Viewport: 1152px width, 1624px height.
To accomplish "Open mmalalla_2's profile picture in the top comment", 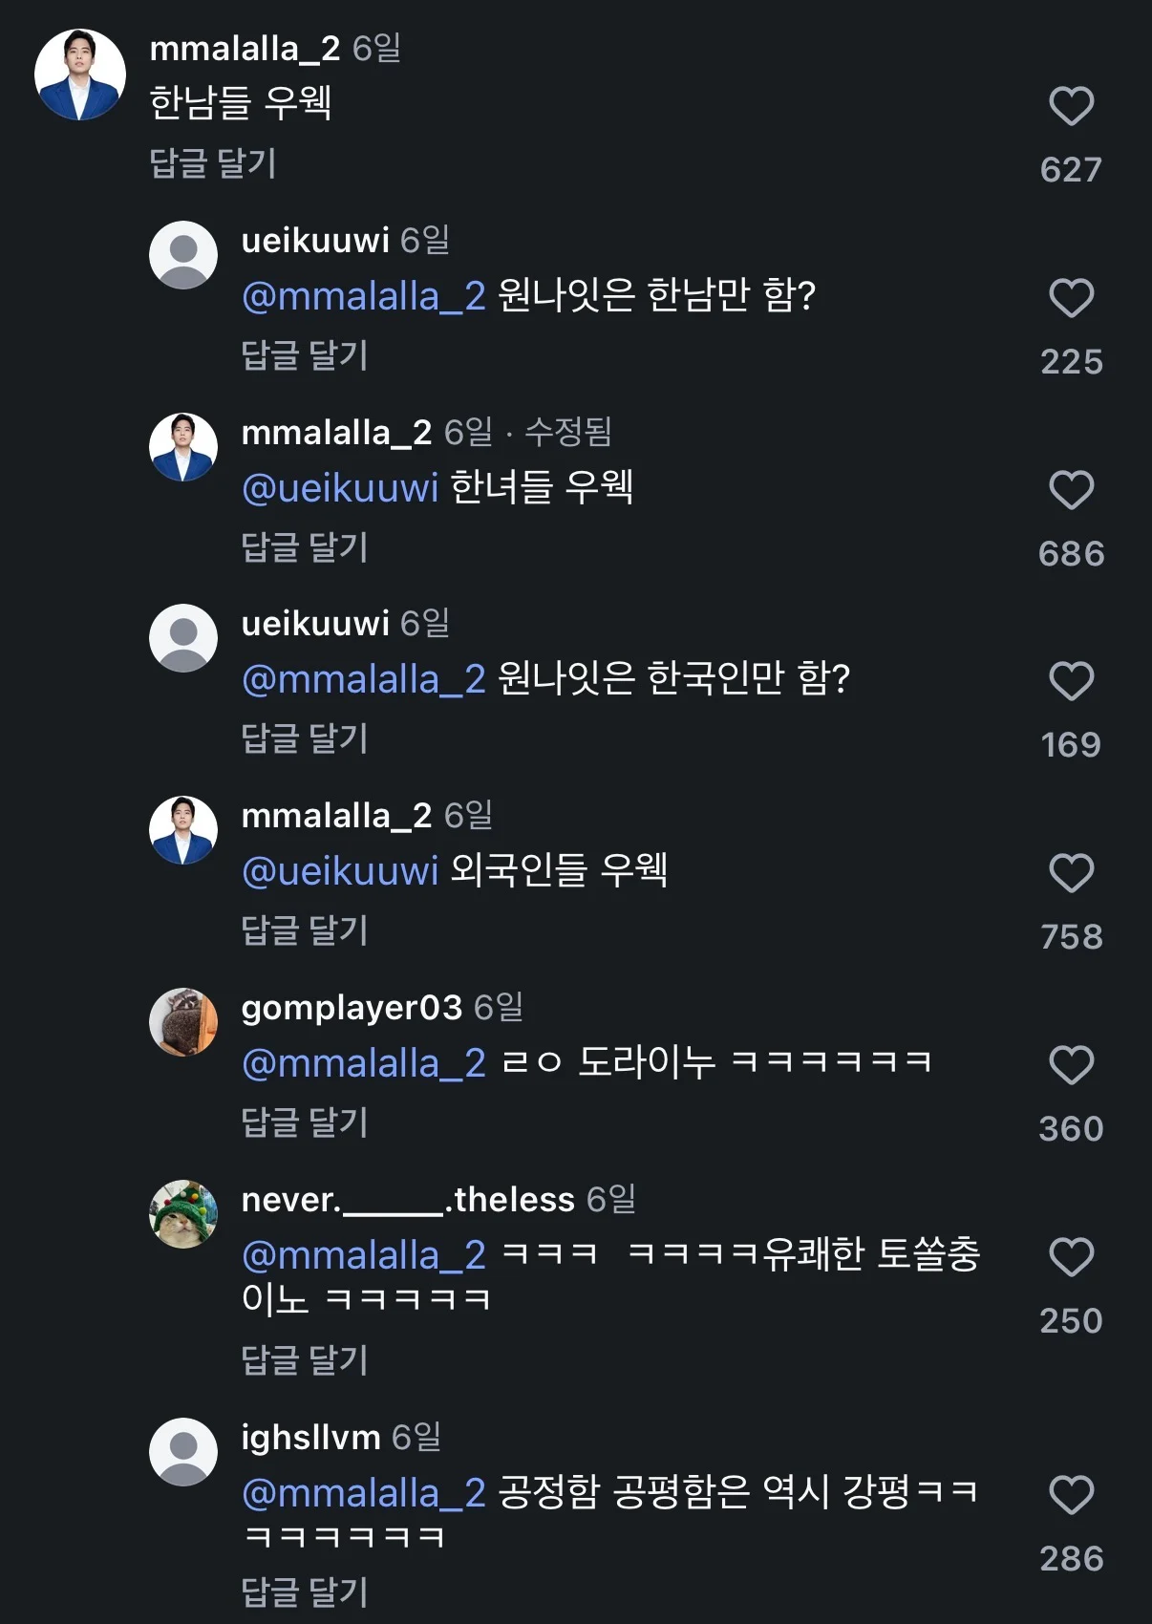I will pos(80,75).
